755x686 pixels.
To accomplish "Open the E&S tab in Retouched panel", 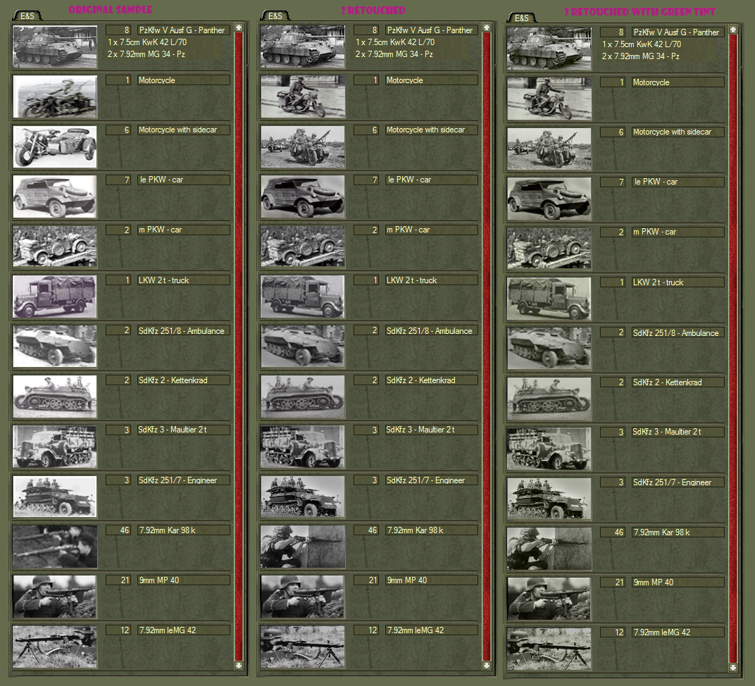I will point(275,16).
